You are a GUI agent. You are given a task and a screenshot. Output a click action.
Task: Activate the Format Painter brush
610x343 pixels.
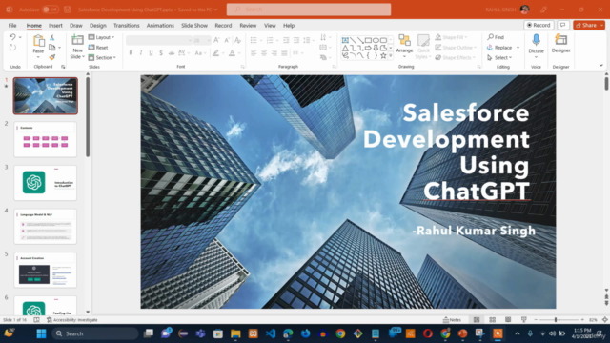(x=51, y=57)
